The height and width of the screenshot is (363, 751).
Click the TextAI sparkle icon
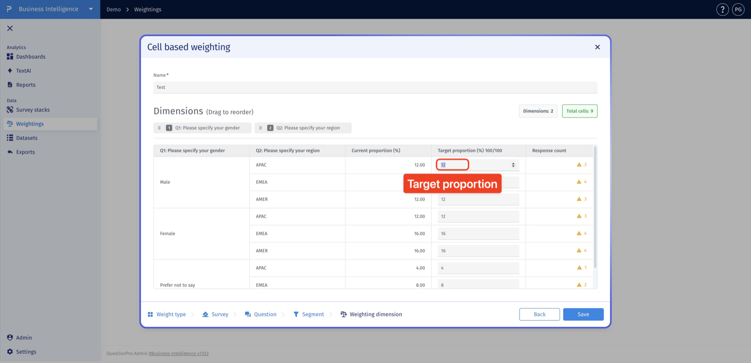click(x=10, y=71)
